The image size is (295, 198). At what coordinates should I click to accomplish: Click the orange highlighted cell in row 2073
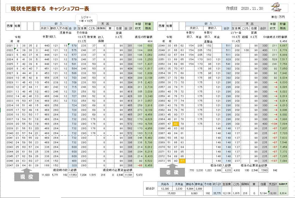click(x=182, y=161)
